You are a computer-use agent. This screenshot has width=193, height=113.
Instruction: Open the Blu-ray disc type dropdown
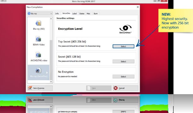tap(40, 13)
